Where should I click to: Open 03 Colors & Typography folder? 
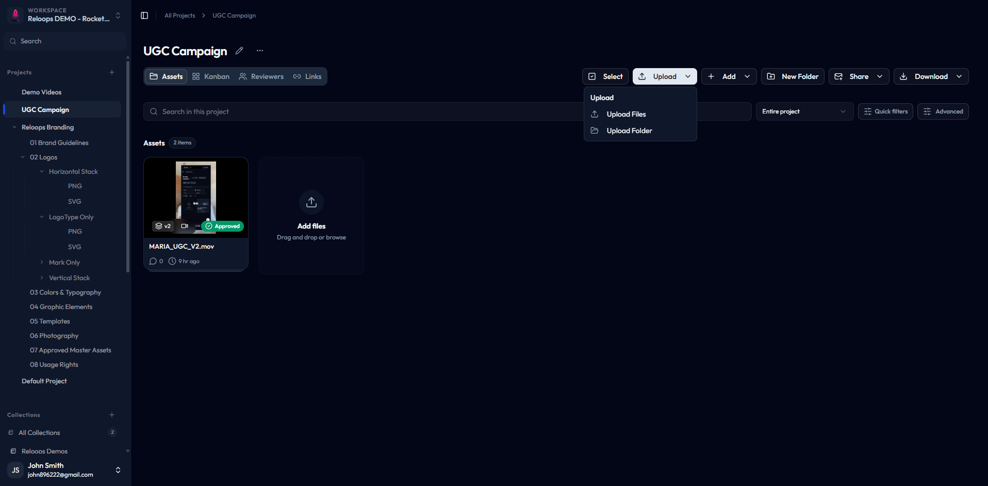coord(65,292)
